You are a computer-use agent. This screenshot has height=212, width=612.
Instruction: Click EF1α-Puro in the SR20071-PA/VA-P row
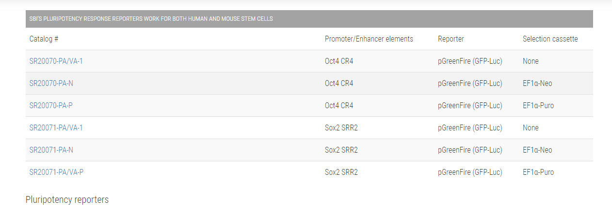point(538,172)
